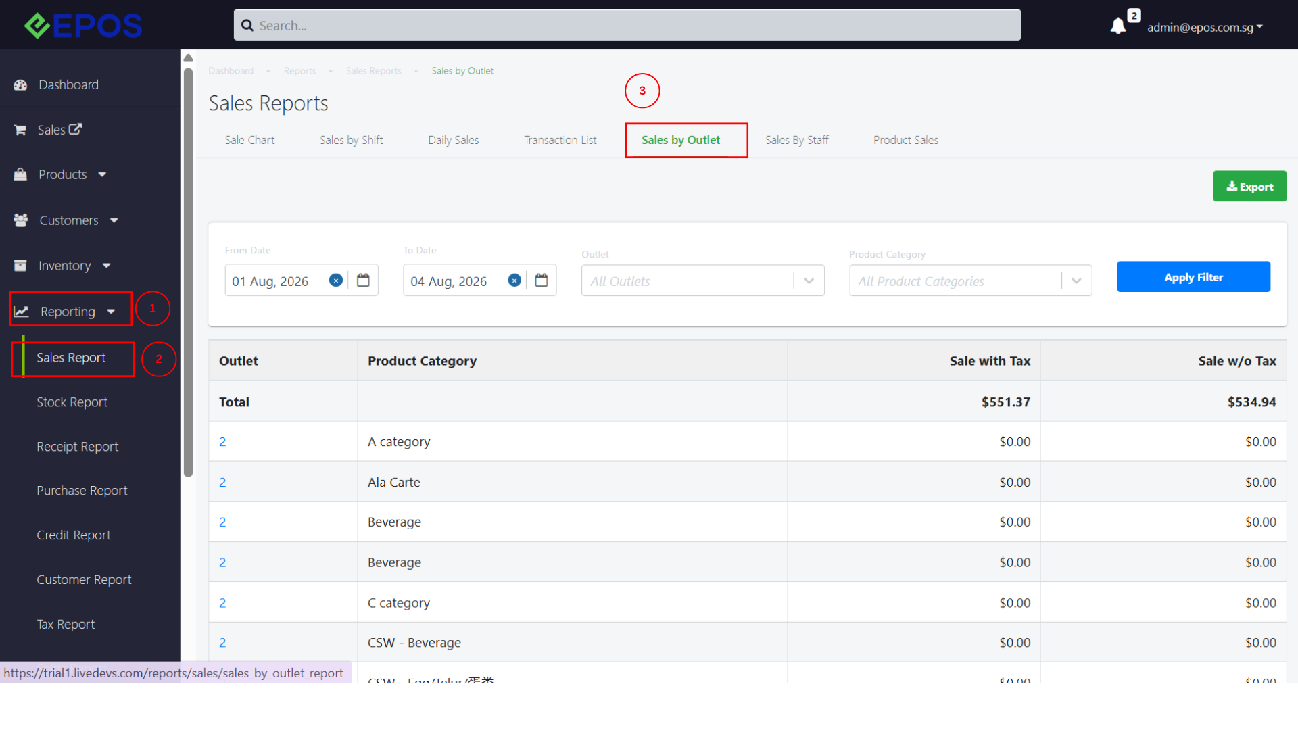Click the Apply Filter button
1298x730 pixels.
coord(1193,277)
